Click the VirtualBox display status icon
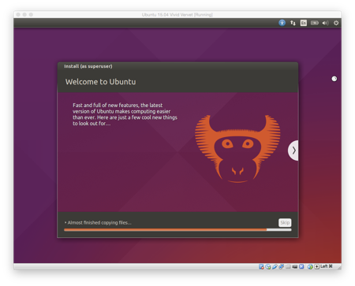Screen dimensions: 355x286 click(x=295, y=266)
